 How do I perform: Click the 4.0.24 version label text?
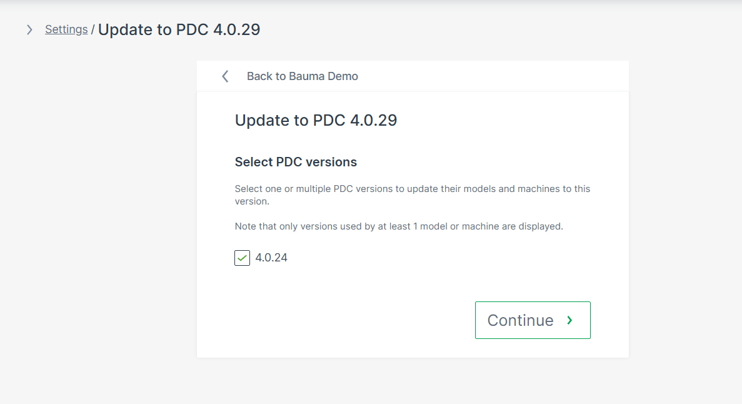[271, 258]
